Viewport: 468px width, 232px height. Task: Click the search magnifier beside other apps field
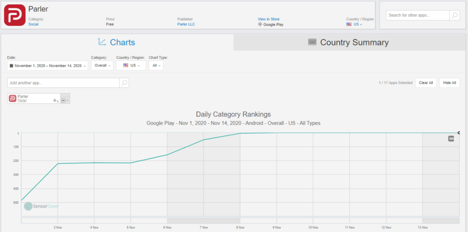click(x=455, y=15)
